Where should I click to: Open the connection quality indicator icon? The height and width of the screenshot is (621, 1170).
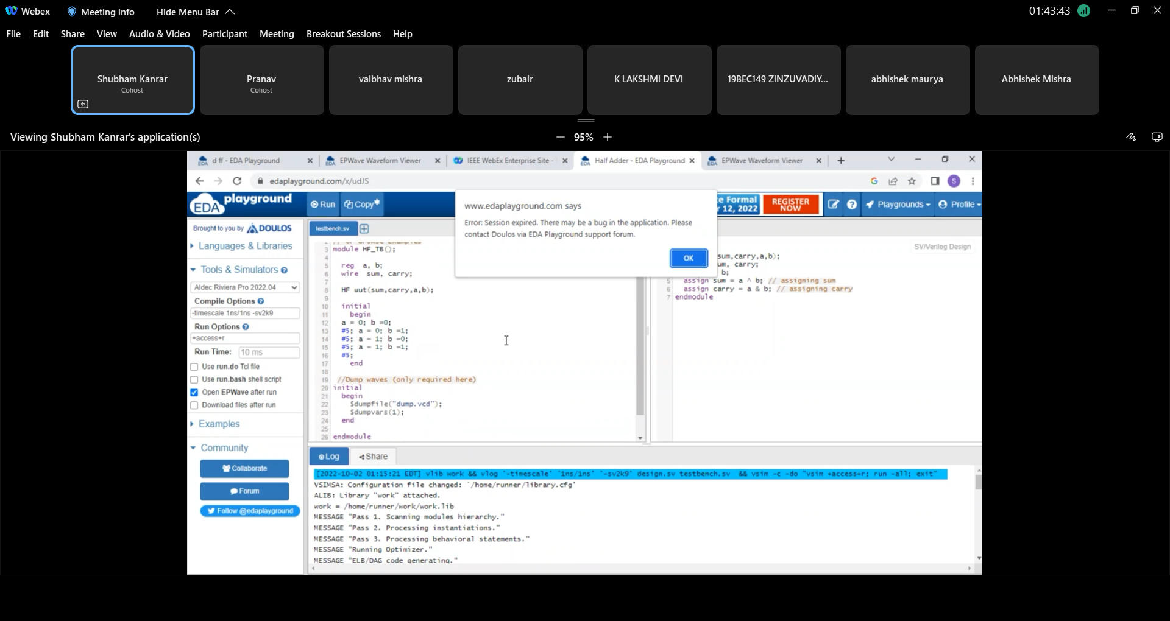1083,11
